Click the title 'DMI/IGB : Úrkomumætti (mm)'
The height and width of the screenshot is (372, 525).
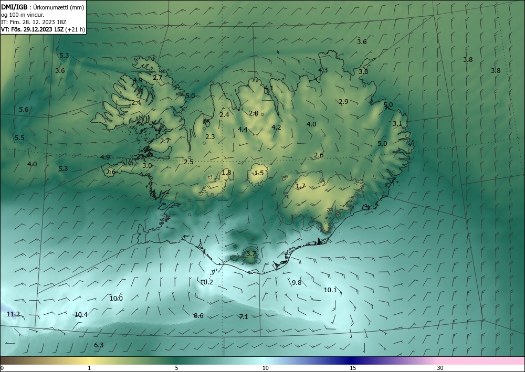click(x=43, y=7)
